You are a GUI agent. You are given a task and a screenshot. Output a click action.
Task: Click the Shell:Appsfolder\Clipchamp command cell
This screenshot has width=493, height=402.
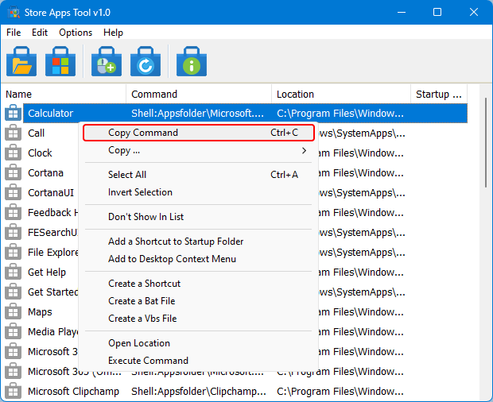coord(199,392)
